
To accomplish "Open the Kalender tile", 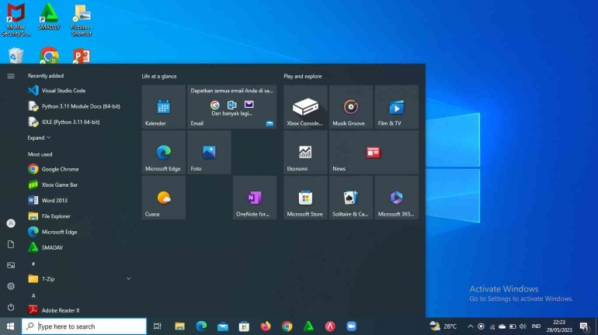I will coord(164,107).
